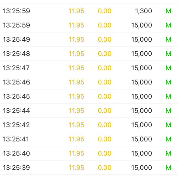Click the 13:25:44 timestamp
Screen dimensions: 178x178
pyautogui.click(x=16, y=111)
